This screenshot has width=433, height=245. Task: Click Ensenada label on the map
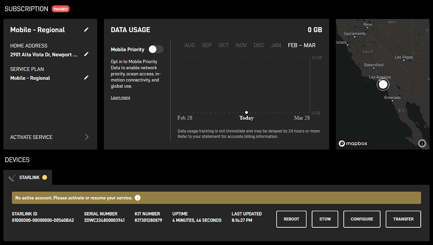(392, 97)
